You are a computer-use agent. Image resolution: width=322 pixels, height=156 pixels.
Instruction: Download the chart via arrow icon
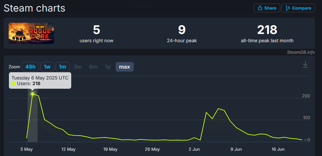tap(305, 64)
